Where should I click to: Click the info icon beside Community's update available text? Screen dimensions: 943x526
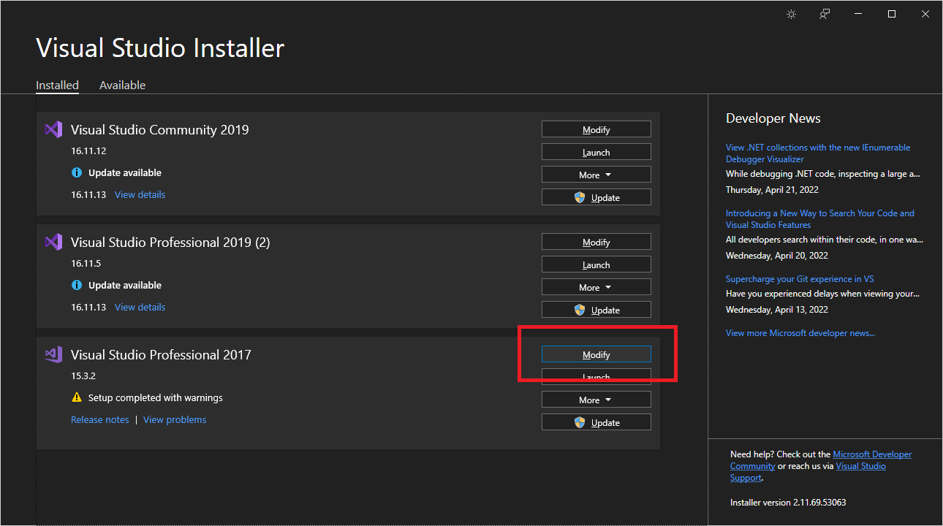(x=77, y=172)
